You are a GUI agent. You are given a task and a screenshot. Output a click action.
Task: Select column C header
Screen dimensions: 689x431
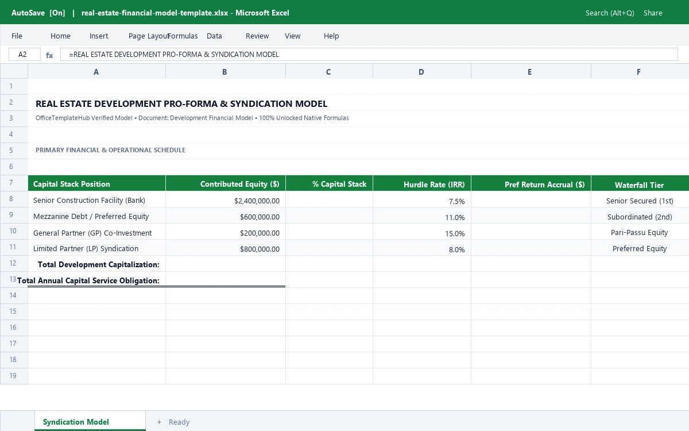tap(329, 72)
